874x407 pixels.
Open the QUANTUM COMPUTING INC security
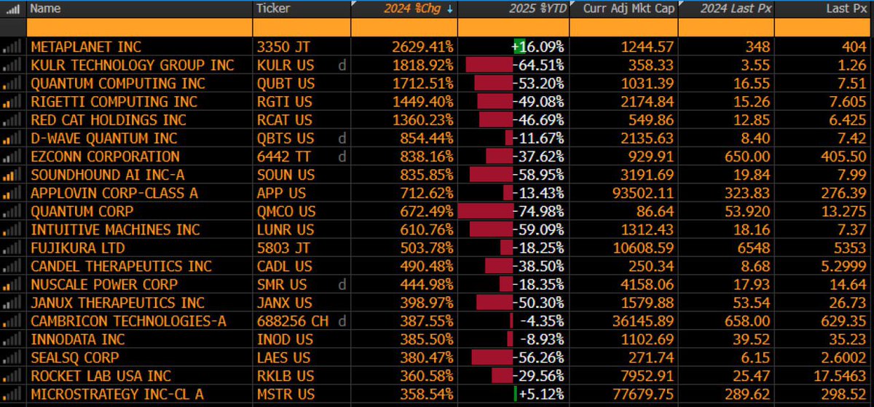[103, 83]
